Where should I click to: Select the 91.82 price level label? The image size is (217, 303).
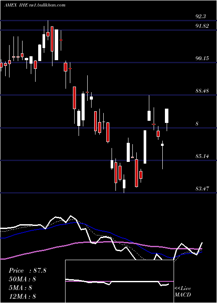point(202,26)
